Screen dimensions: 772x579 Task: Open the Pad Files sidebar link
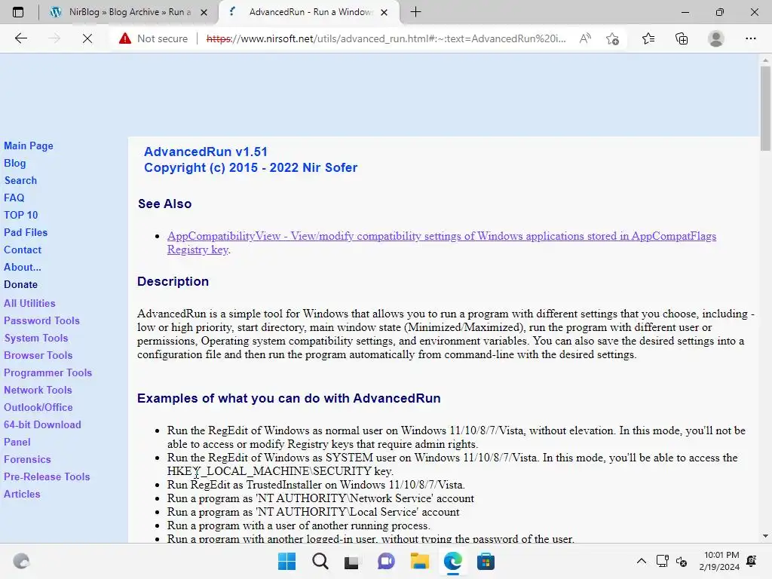point(26,232)
